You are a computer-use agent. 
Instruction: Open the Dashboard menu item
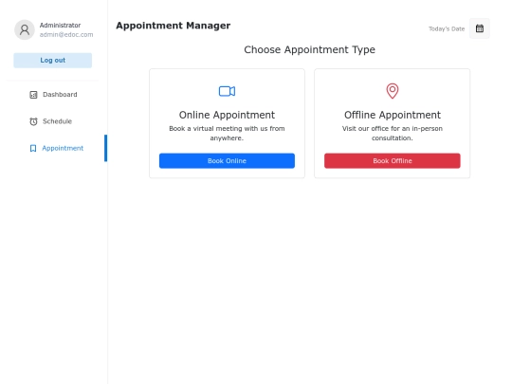point(53,95)
